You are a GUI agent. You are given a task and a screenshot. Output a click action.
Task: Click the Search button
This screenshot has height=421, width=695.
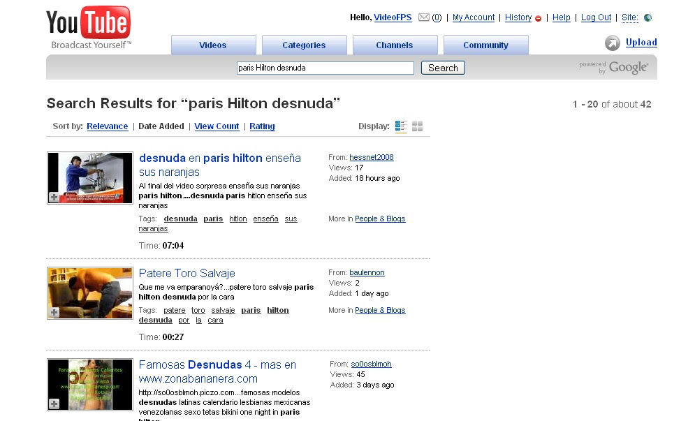click(443, 68)
